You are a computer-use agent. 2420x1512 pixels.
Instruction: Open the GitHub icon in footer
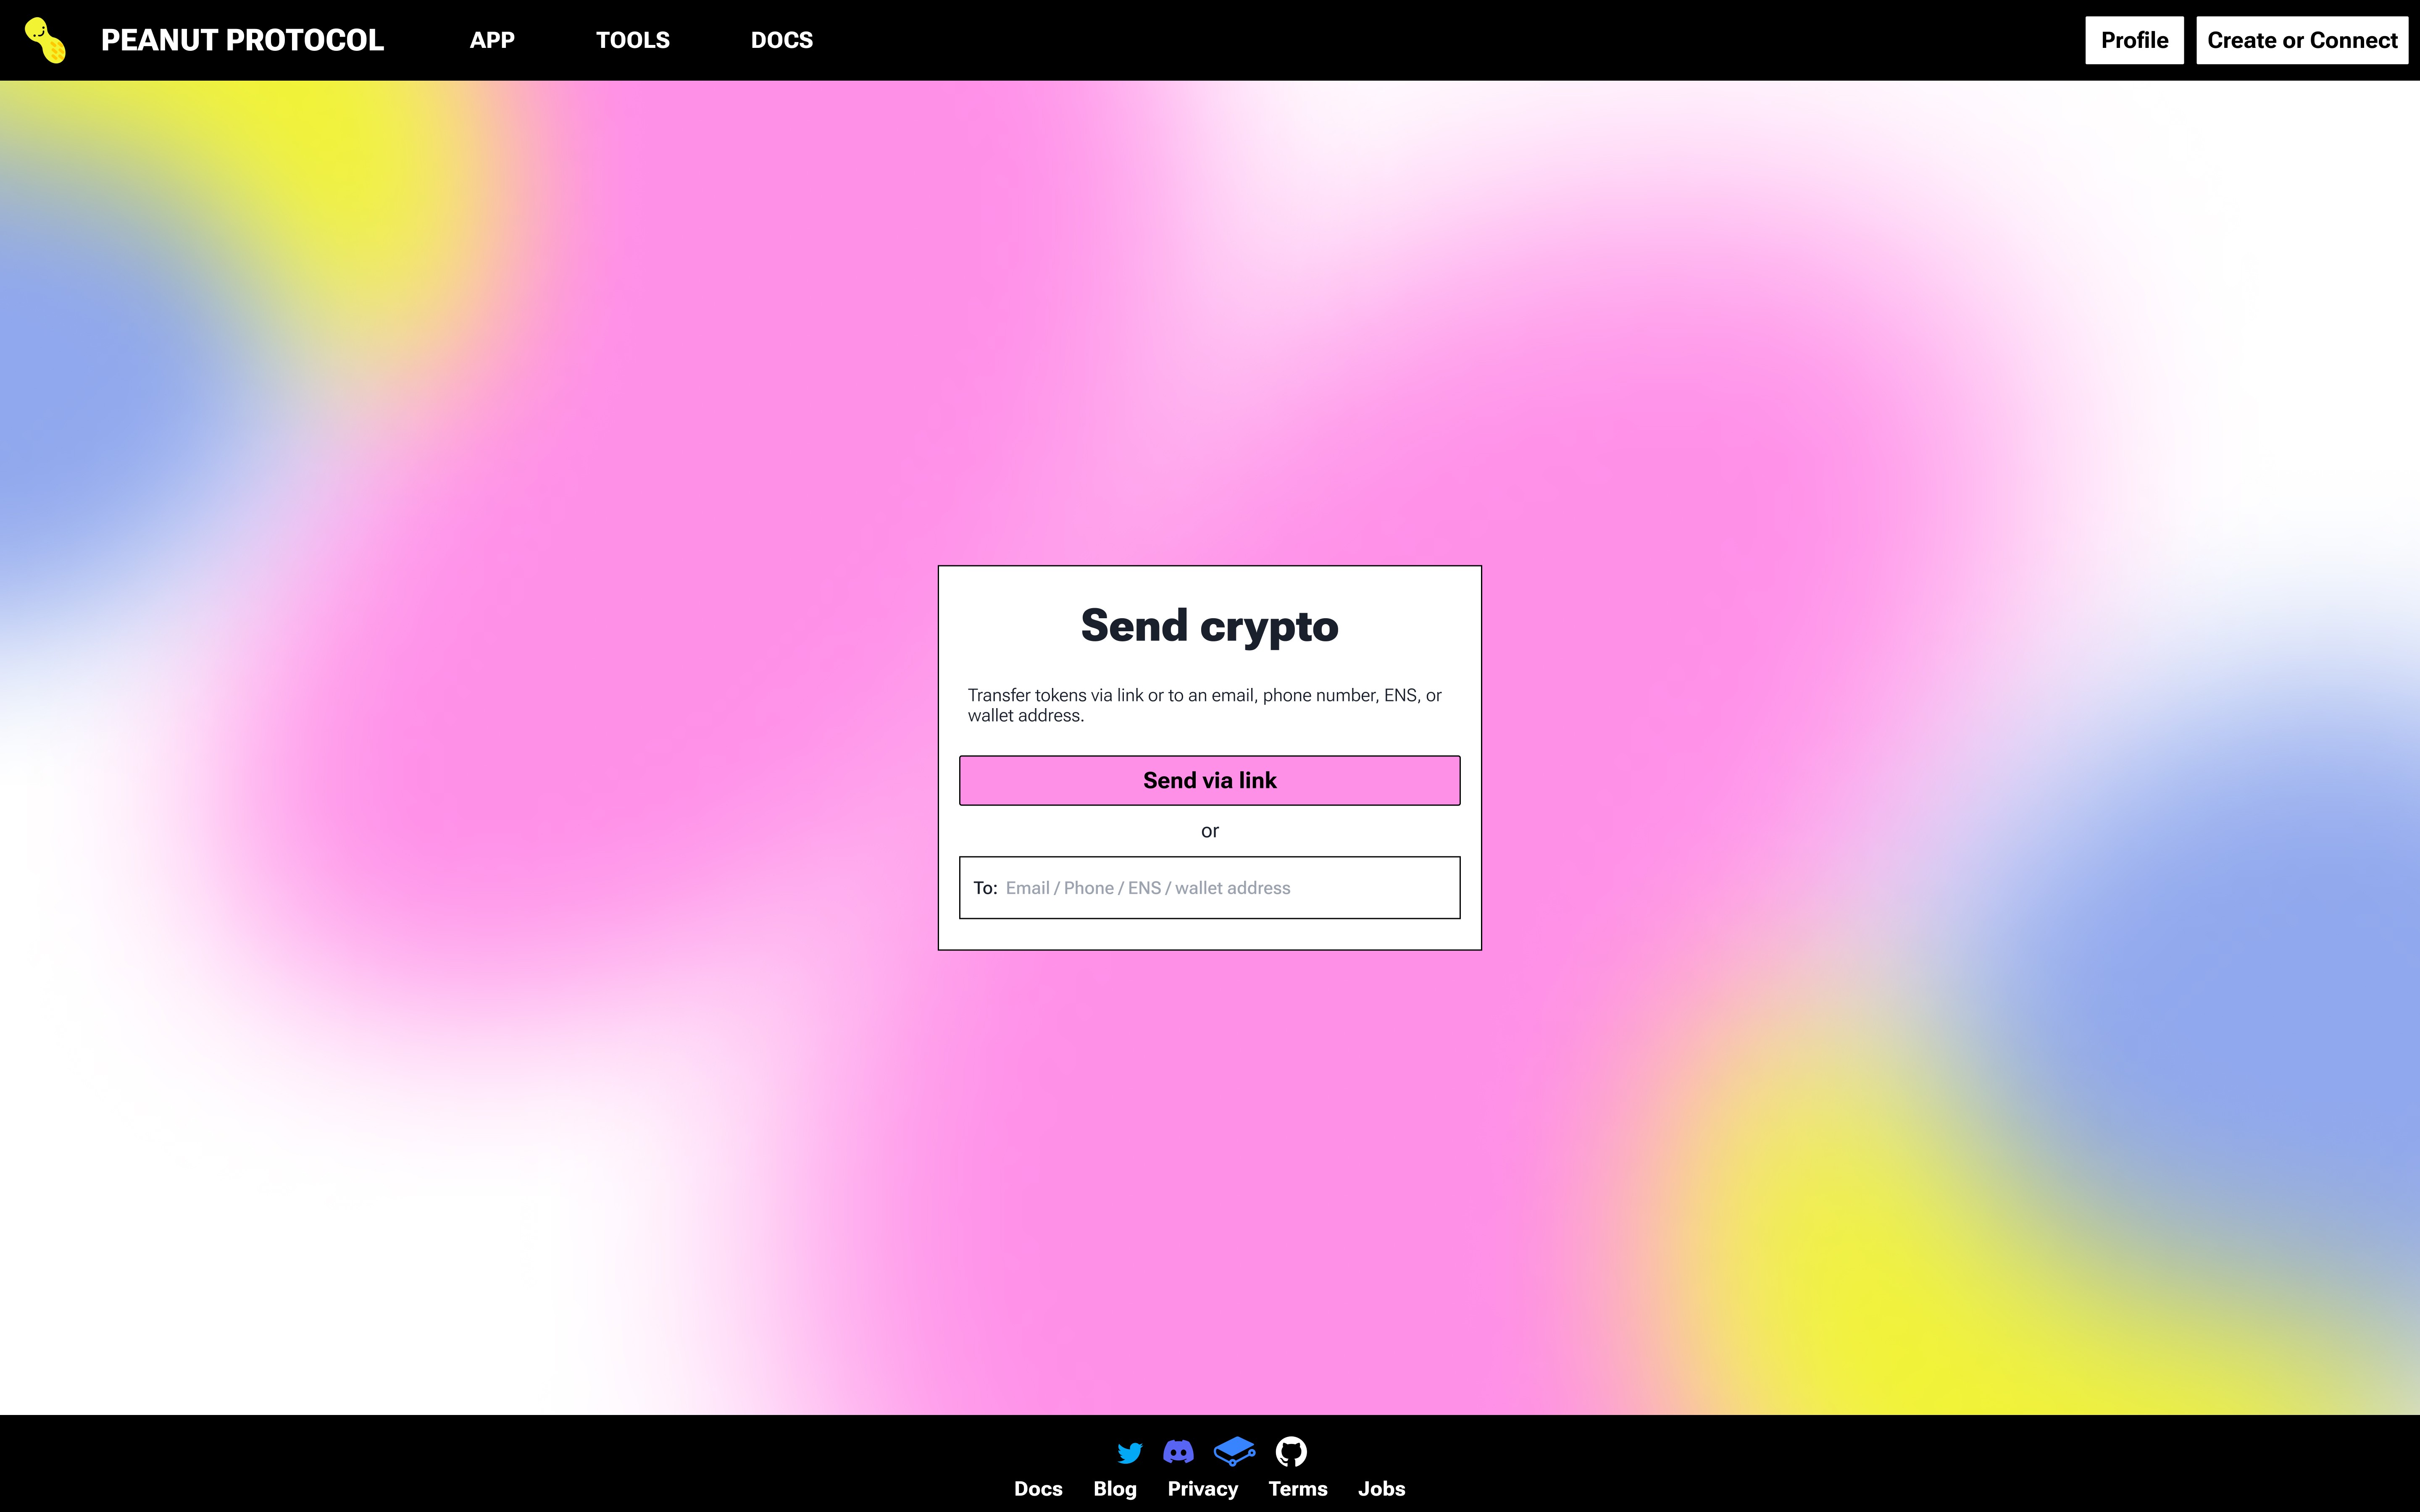1291,1451
